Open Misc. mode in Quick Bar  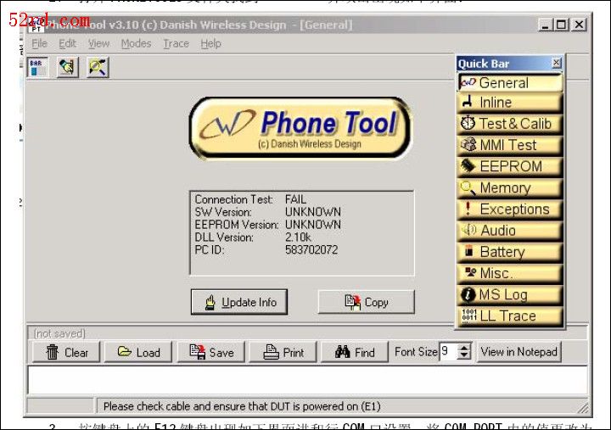[x=510, y=273]
